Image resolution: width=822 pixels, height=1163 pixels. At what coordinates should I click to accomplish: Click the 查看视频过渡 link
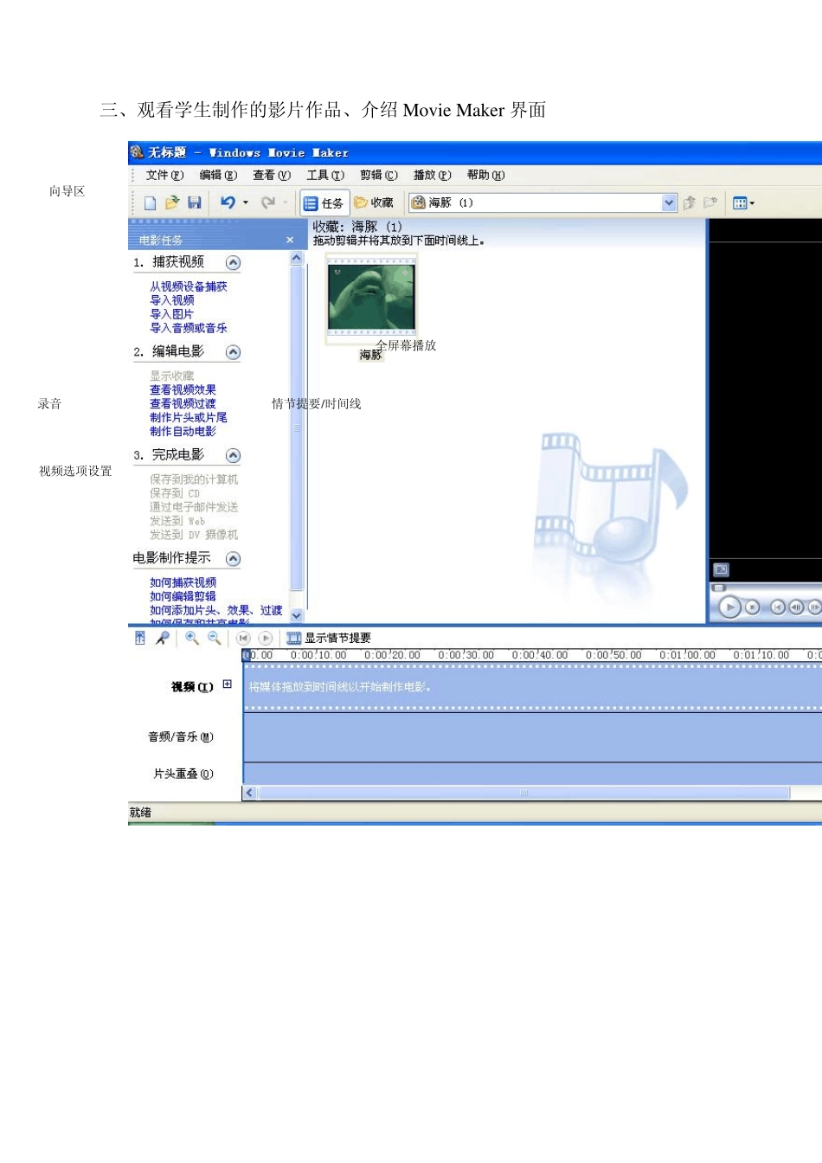(183, 403)
